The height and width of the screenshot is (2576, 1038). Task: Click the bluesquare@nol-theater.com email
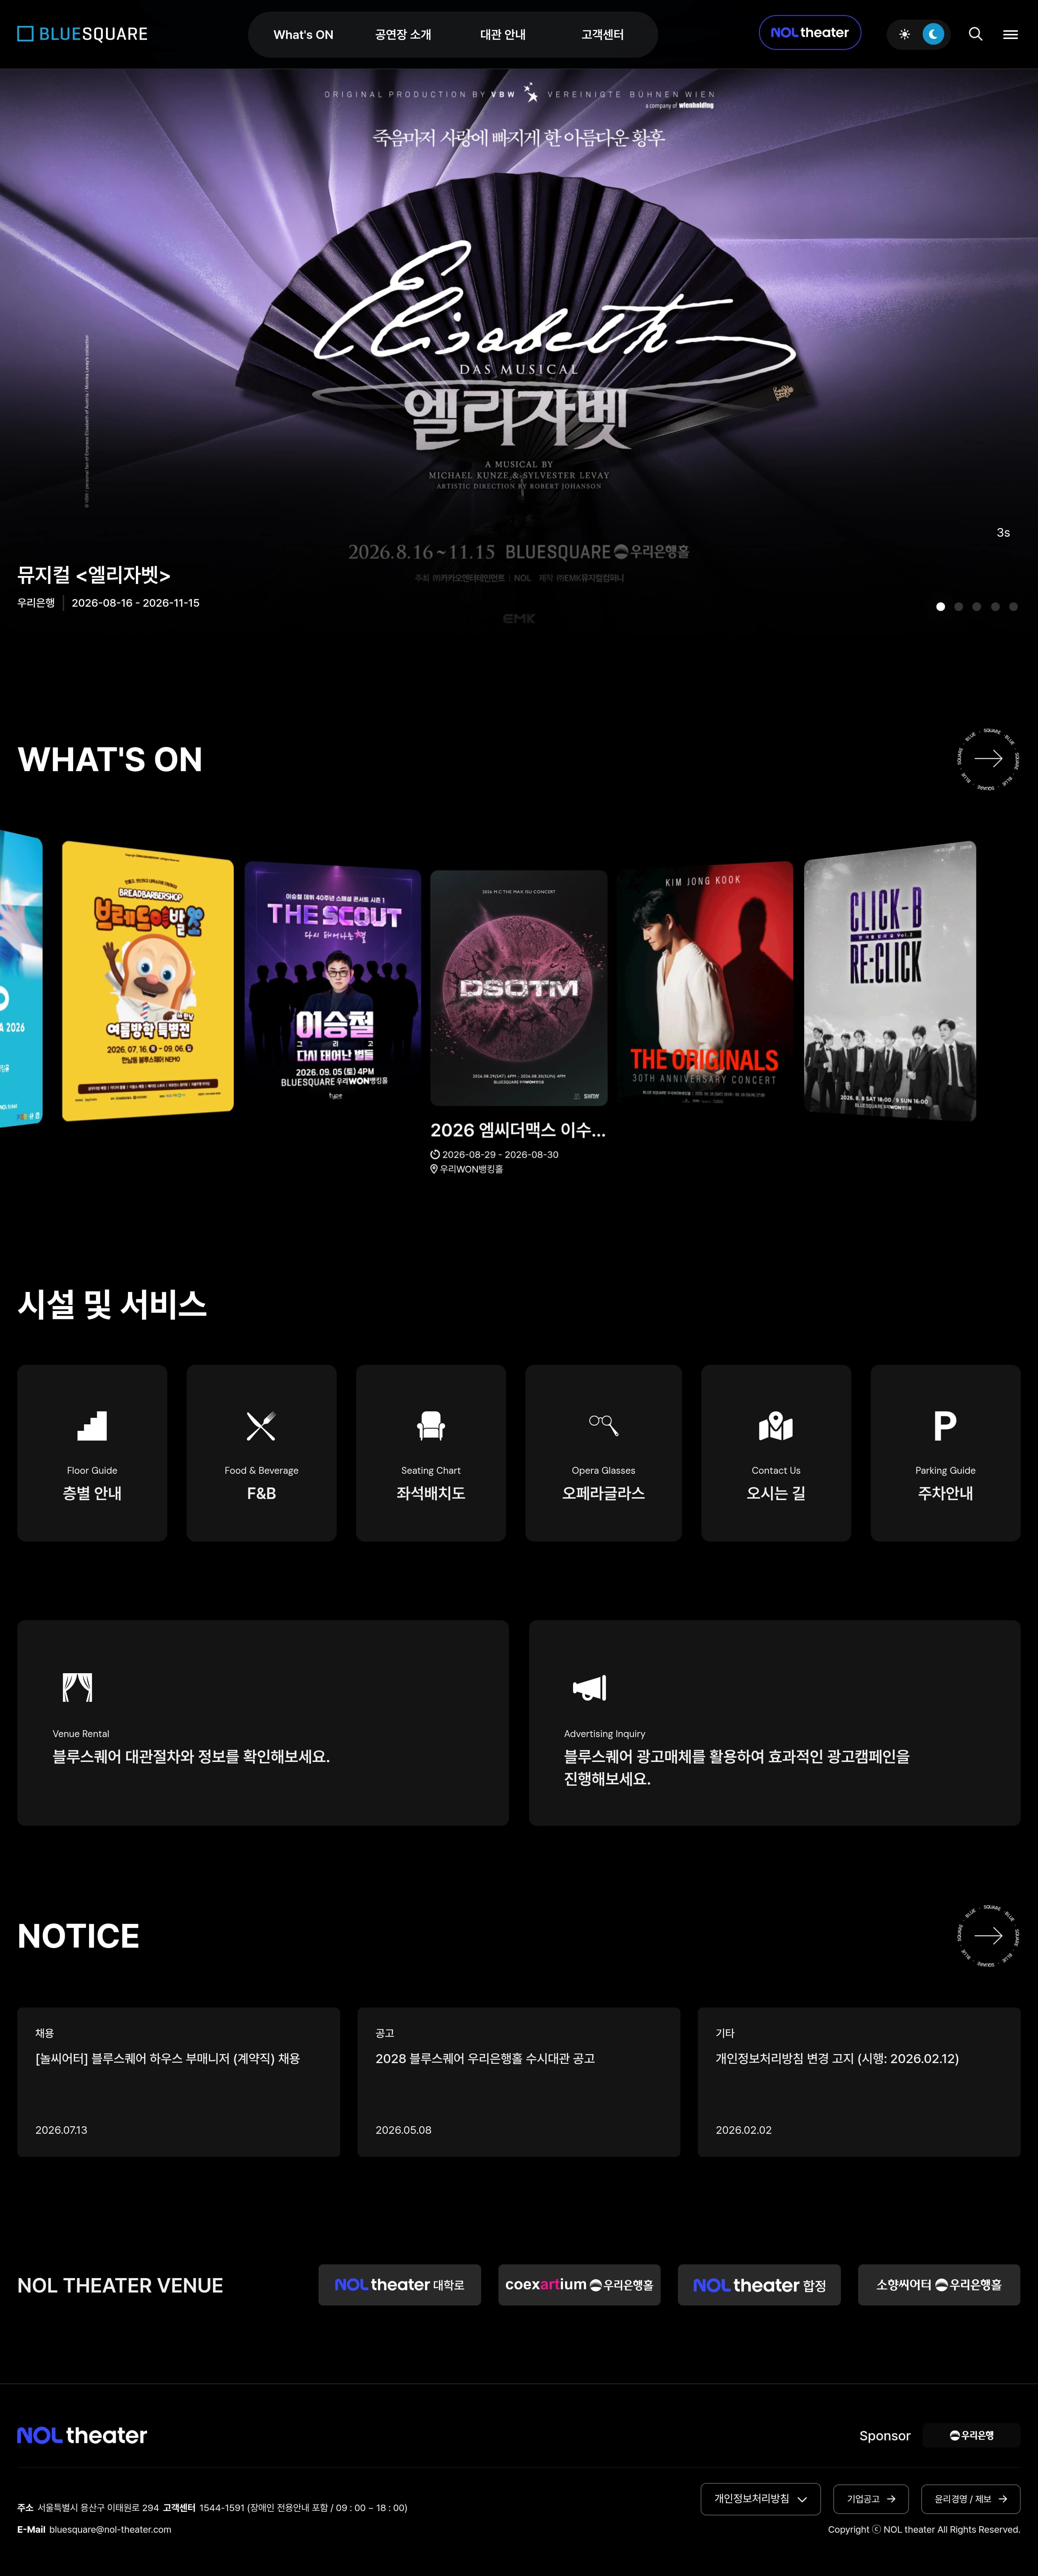point(110,2530)
